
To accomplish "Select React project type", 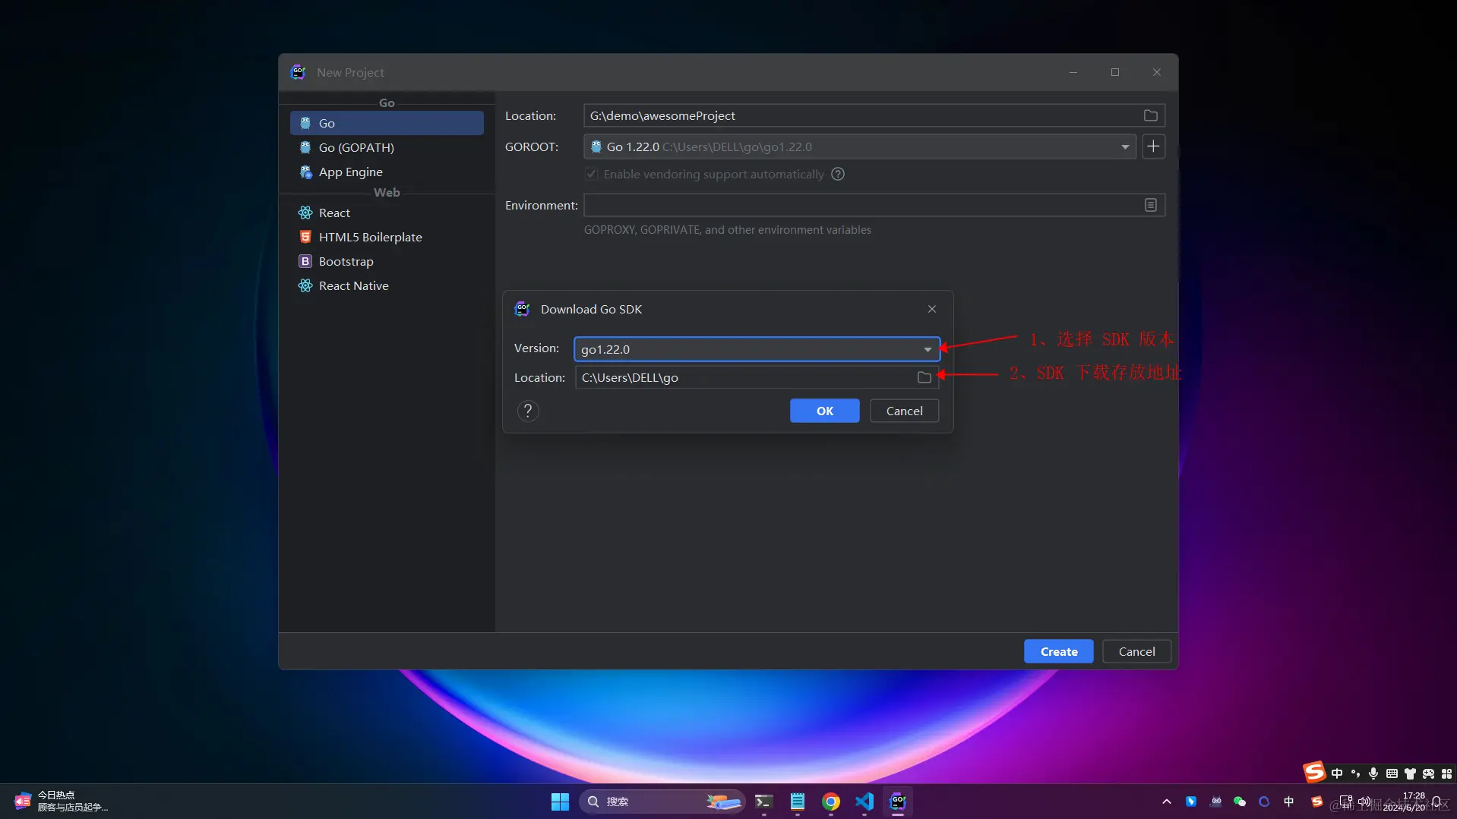I will click(387, 213).
